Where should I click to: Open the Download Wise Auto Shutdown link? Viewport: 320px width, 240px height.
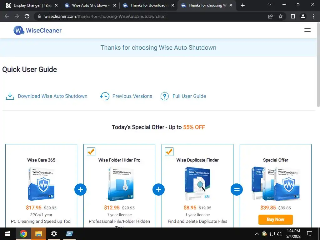[x=52, y=96]
